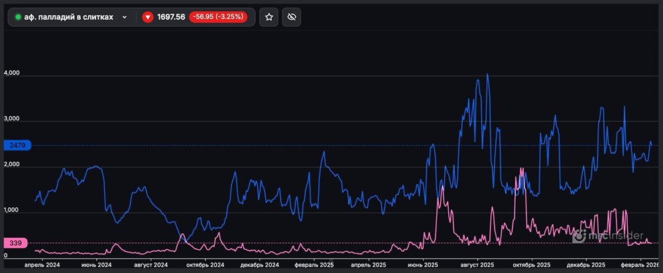This screenshot has width=663, height=273.
Task: Click the апрель 2024 date label
Action: pos(41,264)
